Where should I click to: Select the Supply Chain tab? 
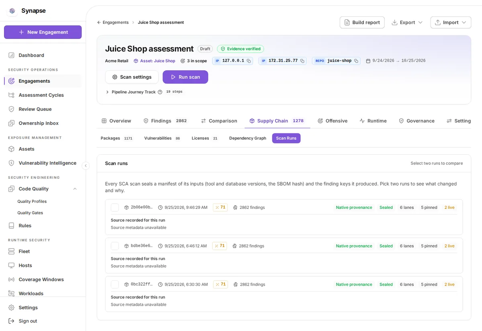[277, 121]
